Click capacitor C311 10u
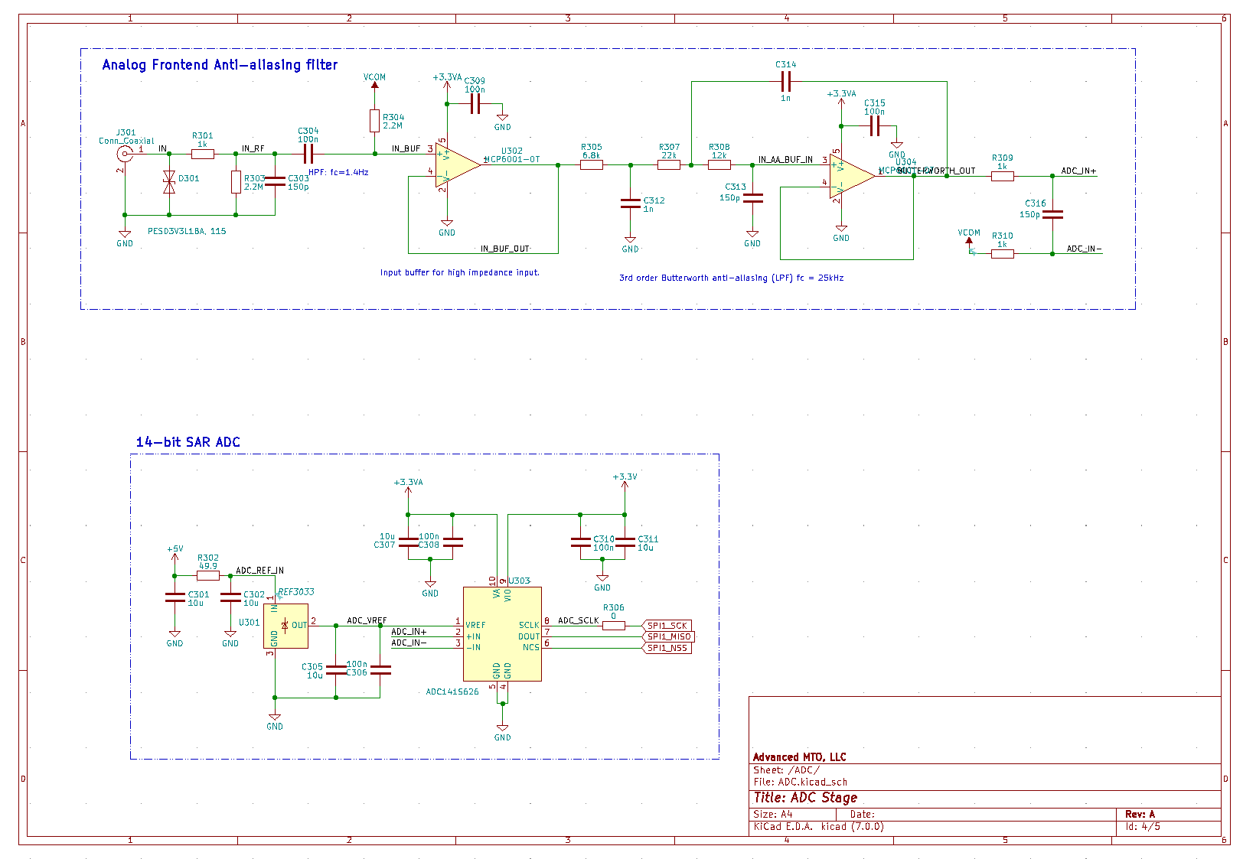The width and height of the screenshot is (1243, 859). coord(625,542)
